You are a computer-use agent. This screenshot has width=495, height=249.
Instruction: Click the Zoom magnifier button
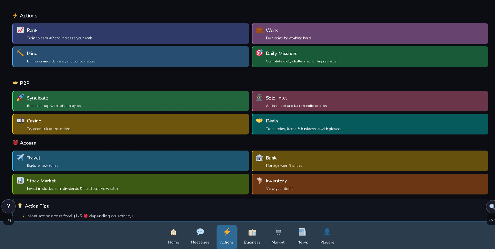tap(491, 207)
